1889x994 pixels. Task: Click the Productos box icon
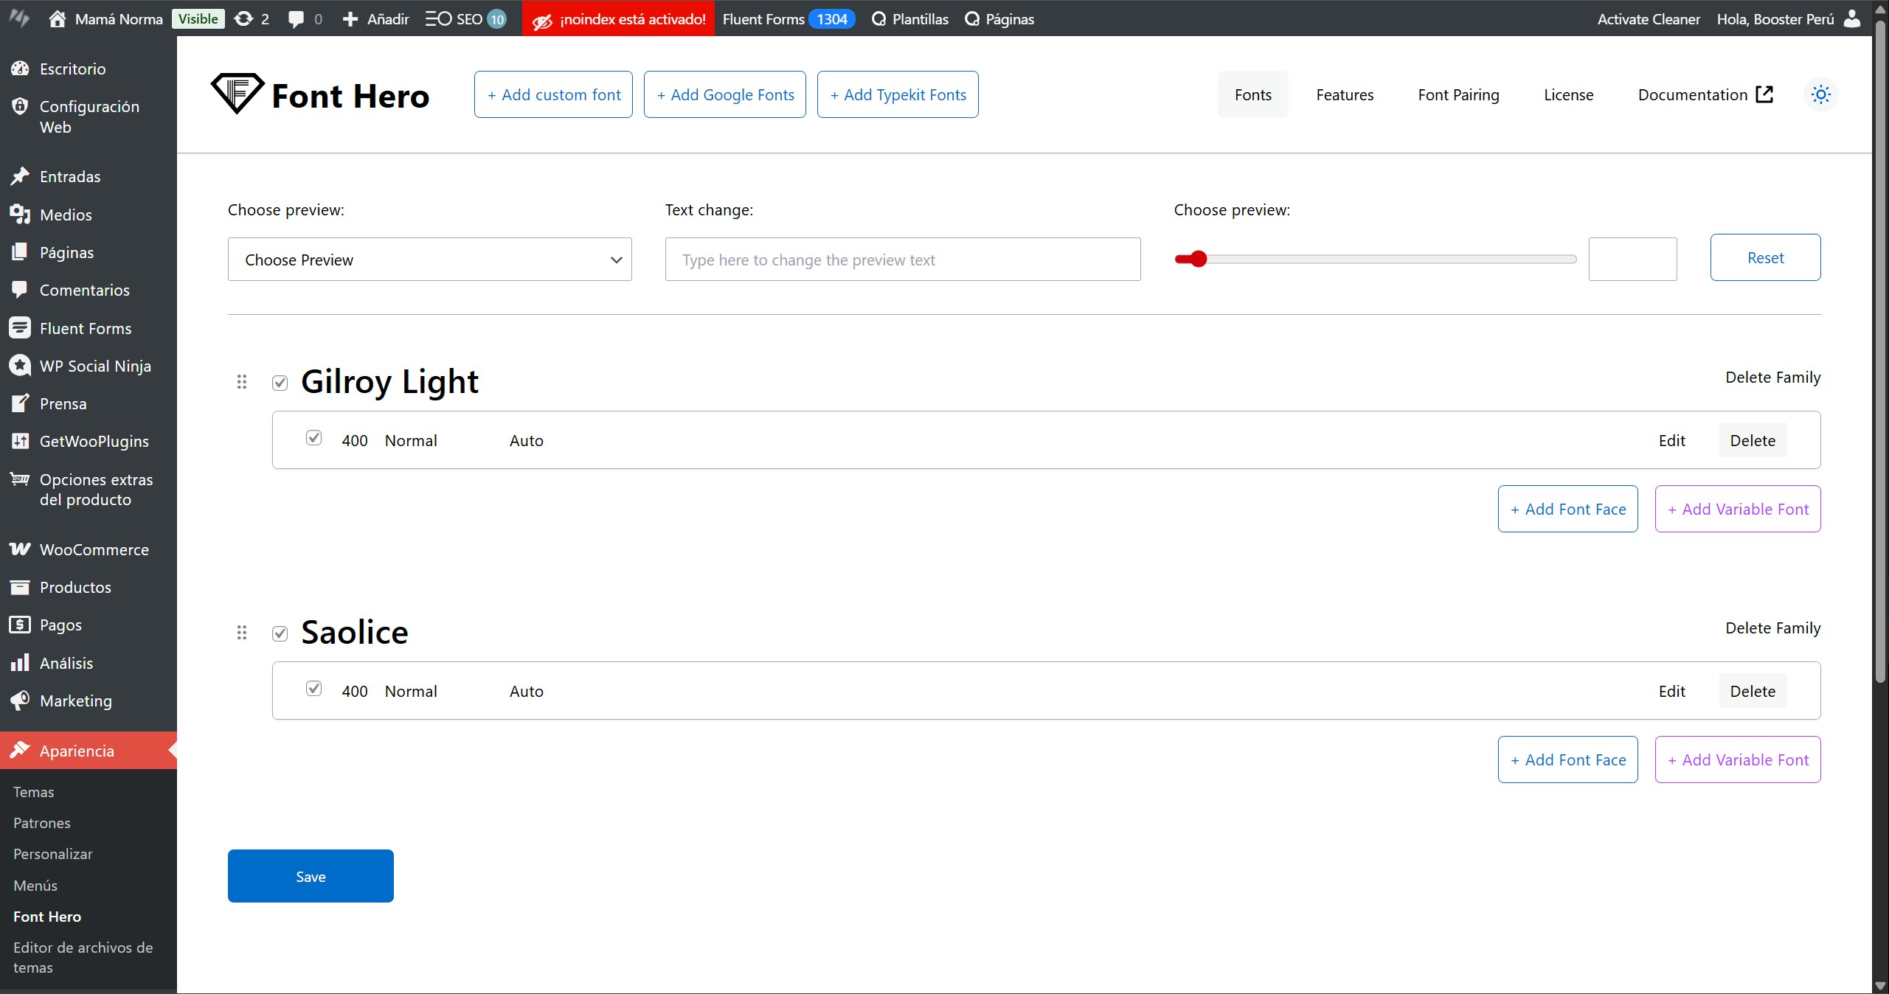20,587
